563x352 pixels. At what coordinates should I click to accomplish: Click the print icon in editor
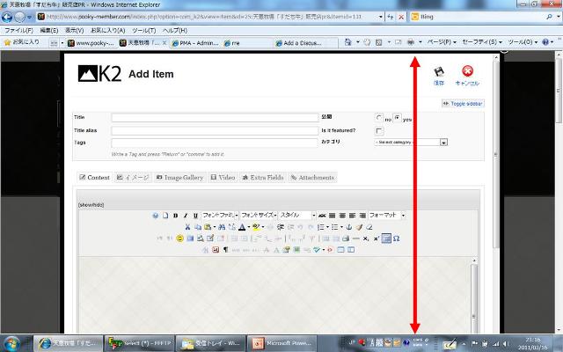[346, 238]
